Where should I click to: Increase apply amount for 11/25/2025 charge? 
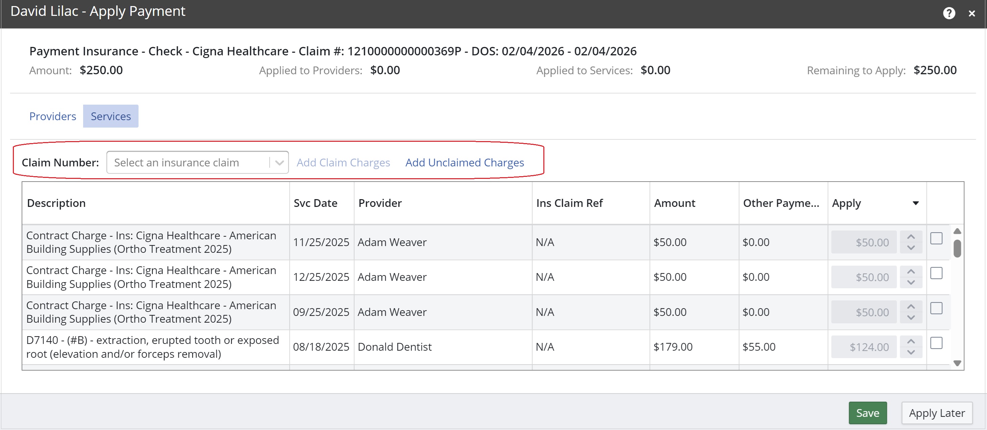[x=911, y=237]
